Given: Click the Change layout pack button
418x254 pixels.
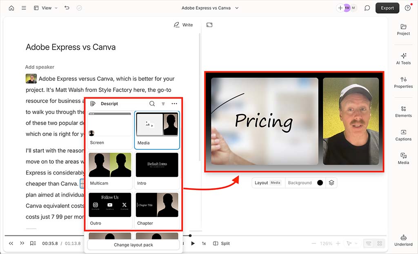Looking at the screenshot, I should (x=133, y=245).
